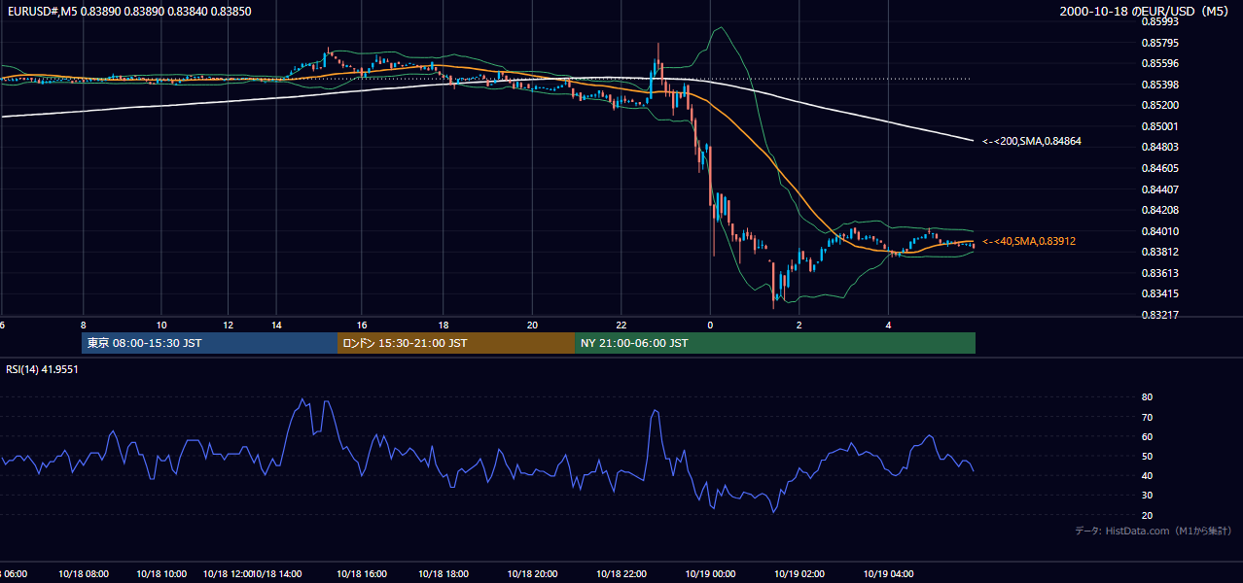This screenshot has width=1243, height=583.
Task: Click hour tick 14 above the Tokyo session bar
Action: [x=277, y=325]
